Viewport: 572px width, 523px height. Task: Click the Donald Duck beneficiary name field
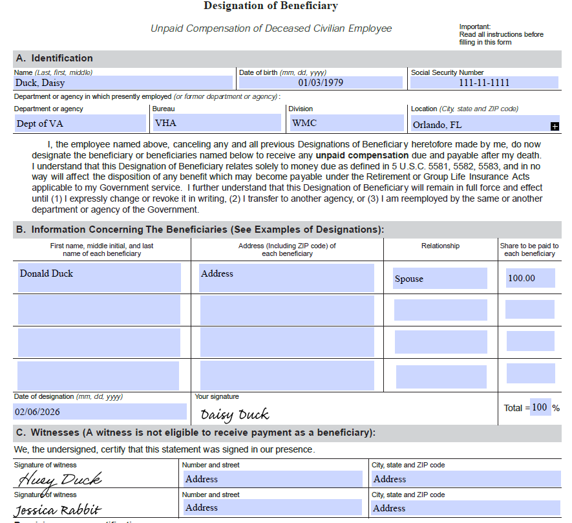(100, 278)
